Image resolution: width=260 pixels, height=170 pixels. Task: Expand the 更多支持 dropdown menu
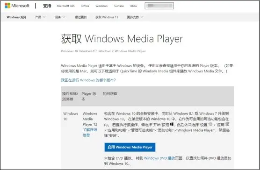coord(135,17)
